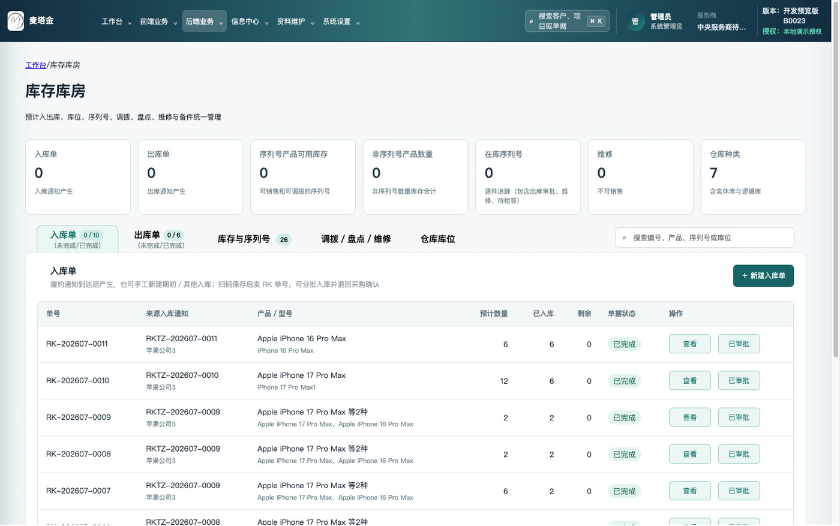
Task: Click 已审批 for RK-202607-0009
Action: pos(739,417)
